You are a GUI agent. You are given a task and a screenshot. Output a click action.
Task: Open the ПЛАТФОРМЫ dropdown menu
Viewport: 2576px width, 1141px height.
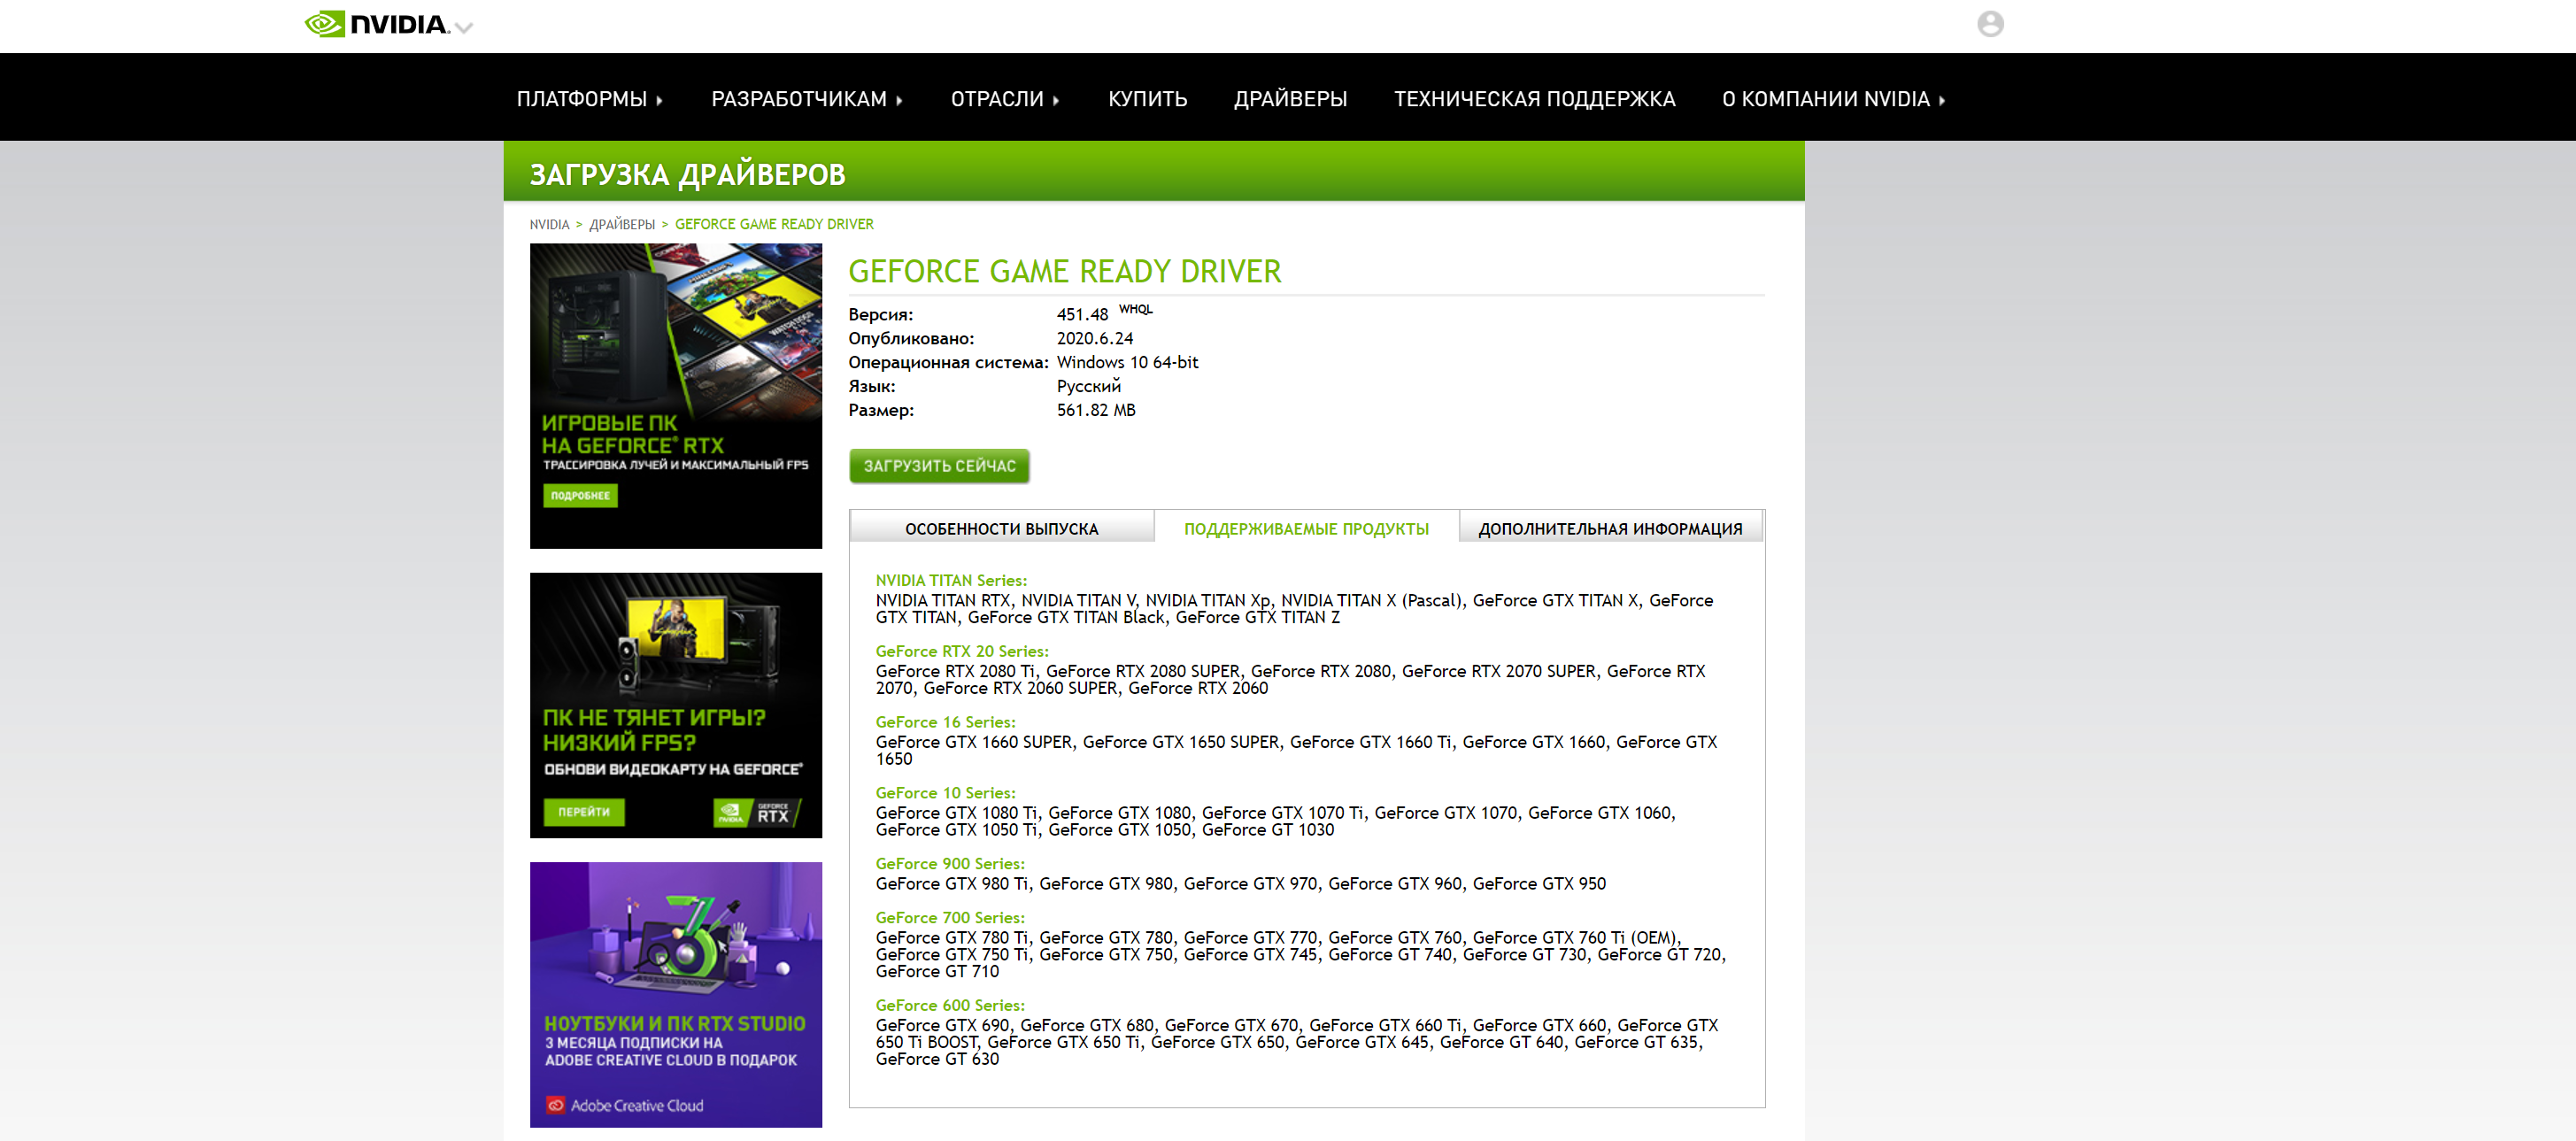[x=589, y=99]
